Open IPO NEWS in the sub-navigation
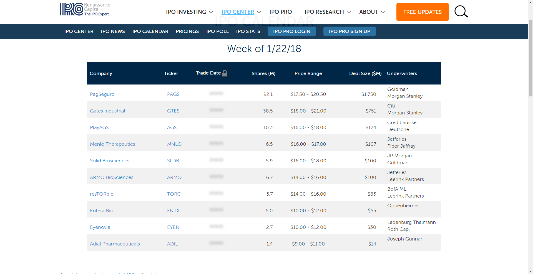533x274 pixels. [113, 31]
